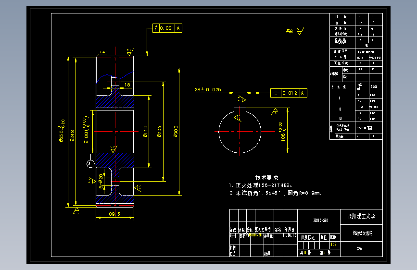
Task: Select the 6-Ø20 hole dimension
Action: (101, 181)
